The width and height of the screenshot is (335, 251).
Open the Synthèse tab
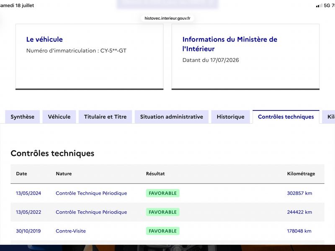click(23, 117)
